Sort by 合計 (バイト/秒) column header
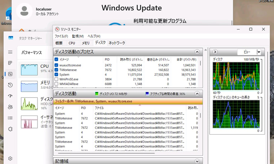Viewport: 274px width, 164px height. [x=184, y=60]
